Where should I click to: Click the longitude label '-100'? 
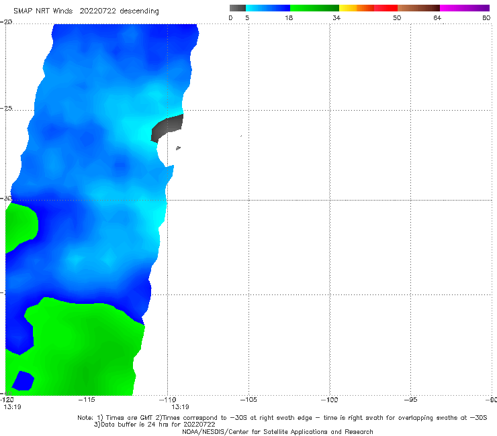tap(329, 400)
